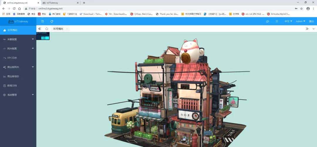Open the tab options chevron dropdown
Viewport: 317px width, 147px height.
tap(313, 29)
